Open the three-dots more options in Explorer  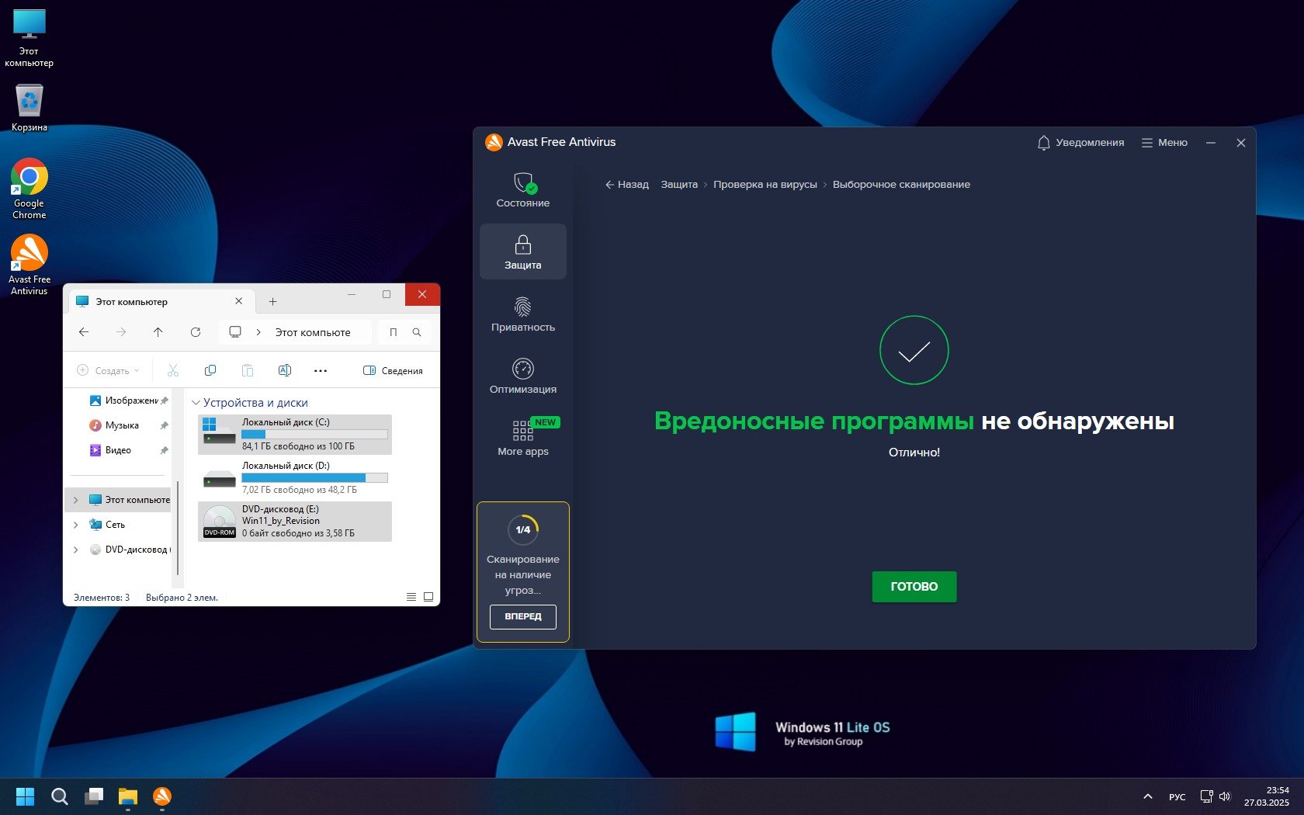[x=321, y=371]
